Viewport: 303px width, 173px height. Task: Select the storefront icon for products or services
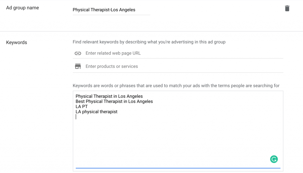tap(78, 66)
